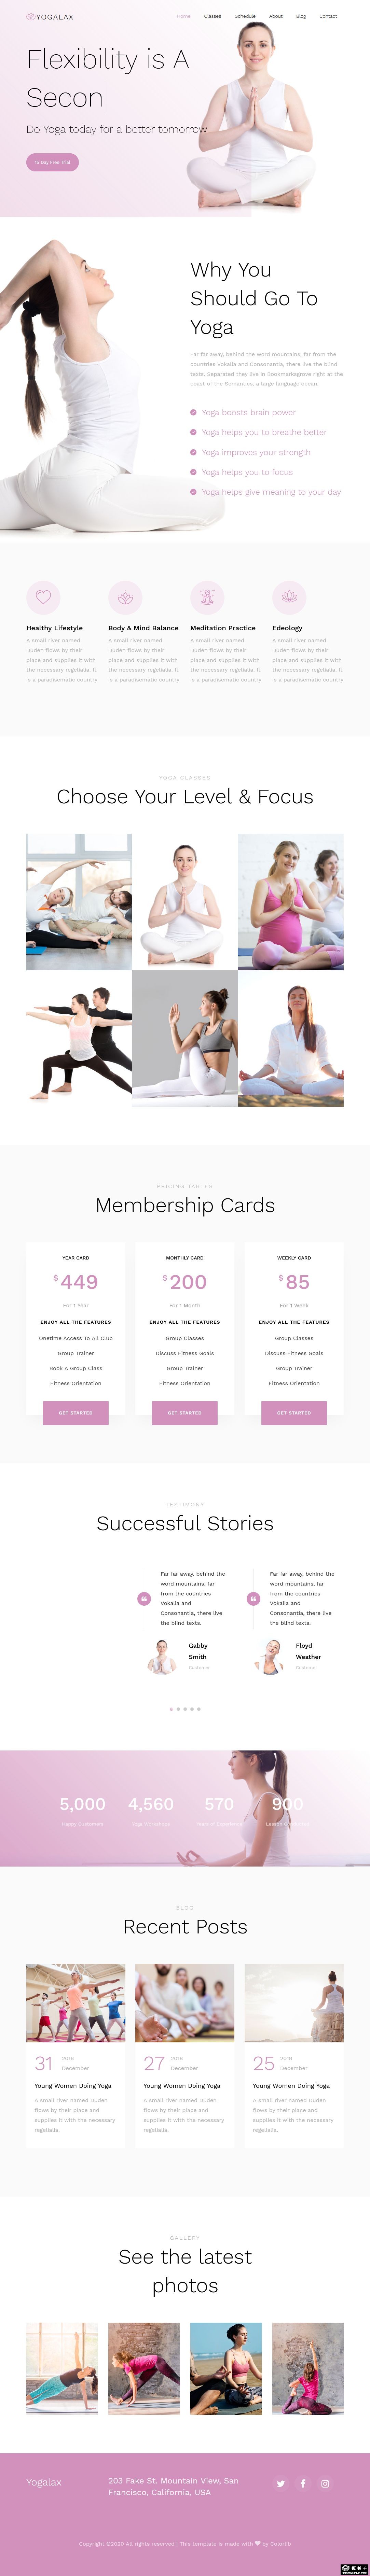The height and width of the screenshot is (2576, 370).
Task: Select the middle testimonial carousel dot
Action: click(x=185, y=1709)
